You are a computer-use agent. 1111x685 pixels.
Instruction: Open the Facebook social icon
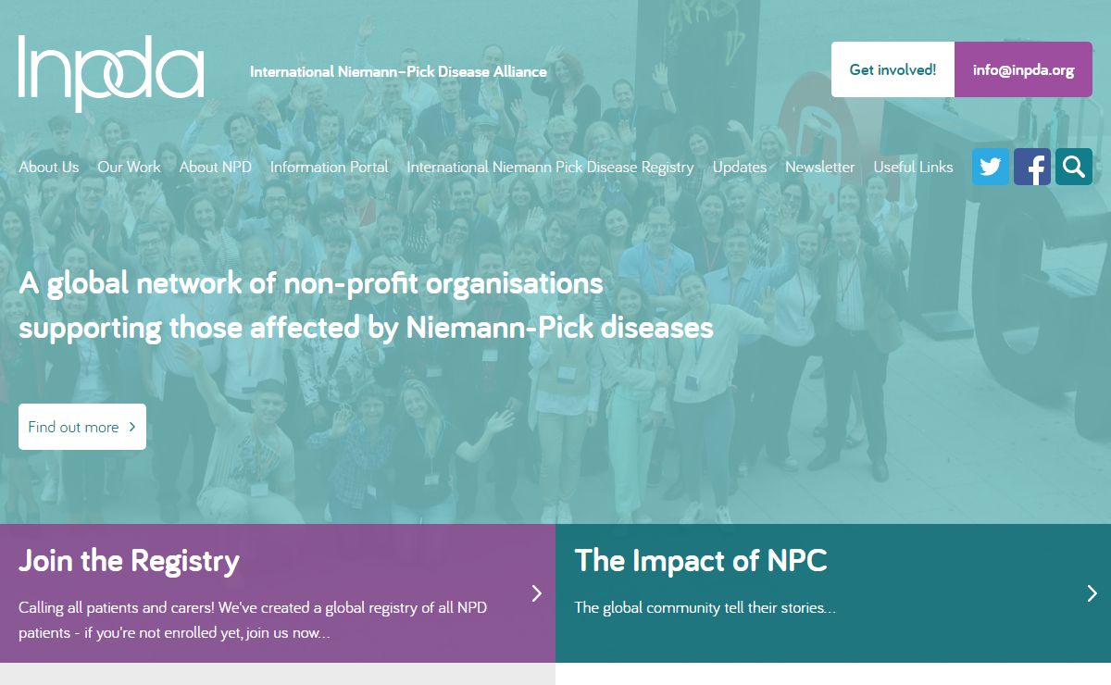point(1031,167)
